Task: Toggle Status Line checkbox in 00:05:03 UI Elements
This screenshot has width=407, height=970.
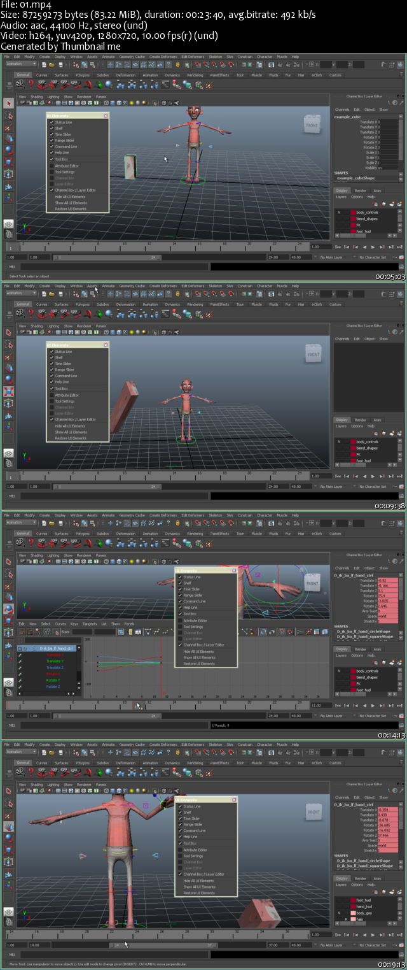Action: click(x=52, y=122)
